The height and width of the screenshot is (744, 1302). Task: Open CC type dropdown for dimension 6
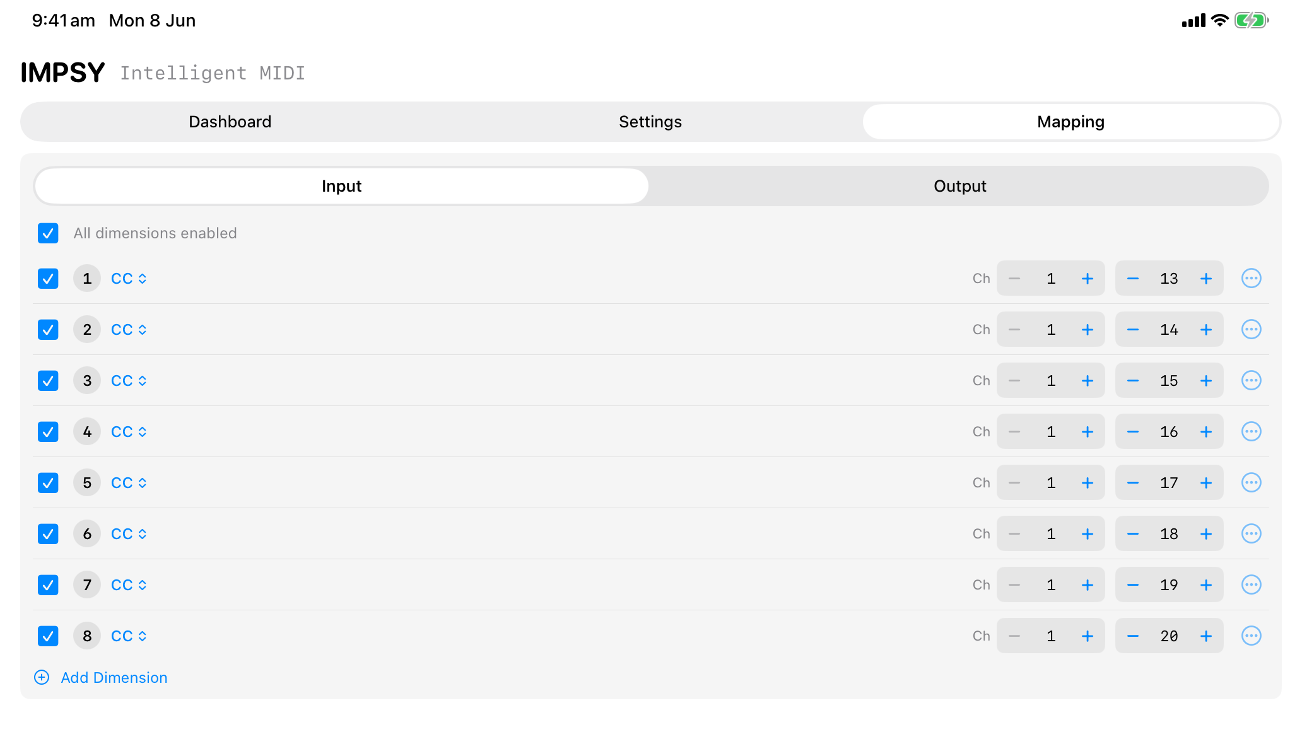pos(129,533)
